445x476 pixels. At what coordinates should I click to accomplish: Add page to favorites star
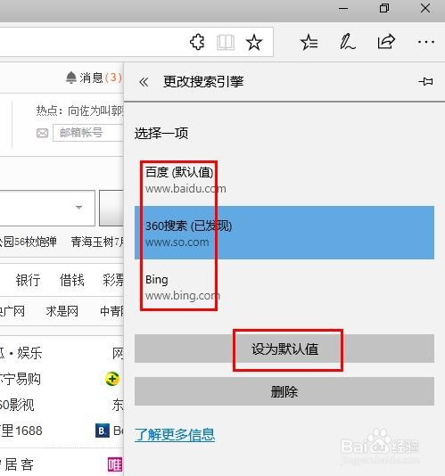[x=254, y=42]
